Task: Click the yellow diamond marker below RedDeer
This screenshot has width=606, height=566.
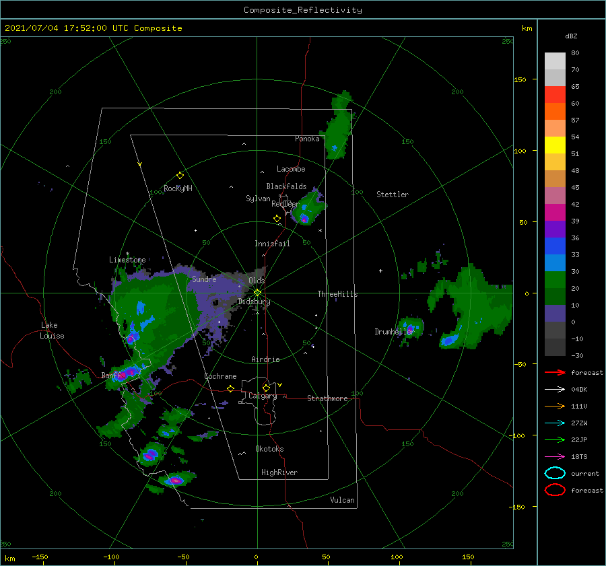Action: pyautogui.click(x=277, y=218)
